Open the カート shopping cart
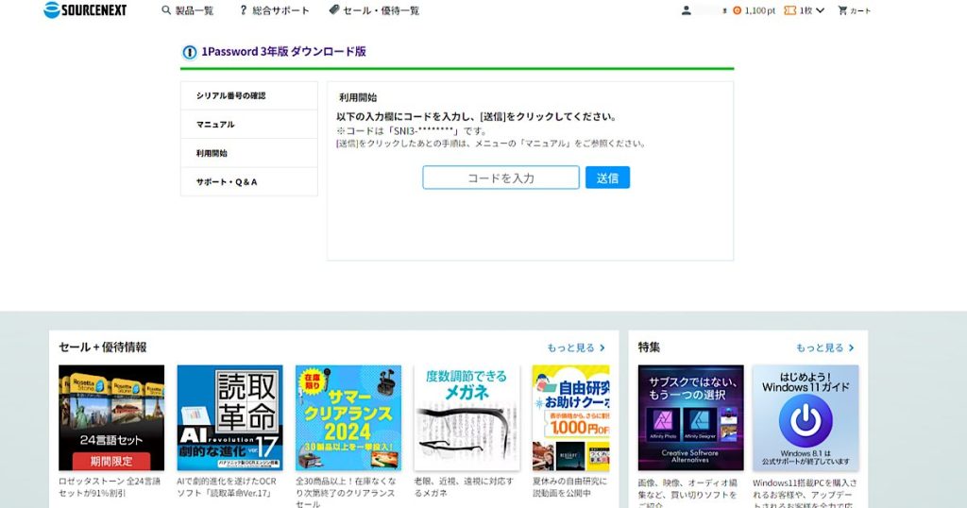 pos(854,10)
